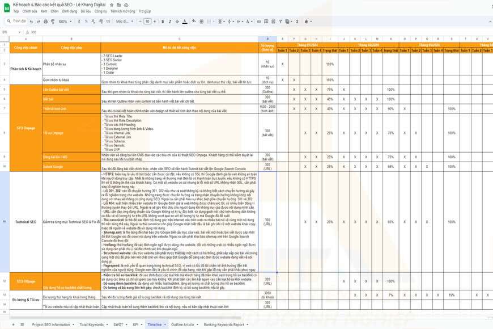Open the Timeline tab dropdown arrow
This screenshot has height=329, width=493.
[x=165, y=324]
